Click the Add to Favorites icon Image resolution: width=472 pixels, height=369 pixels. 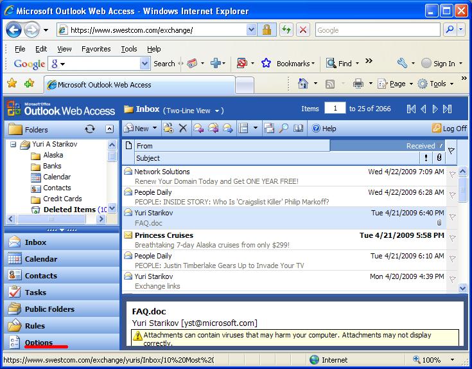(29, 83)
